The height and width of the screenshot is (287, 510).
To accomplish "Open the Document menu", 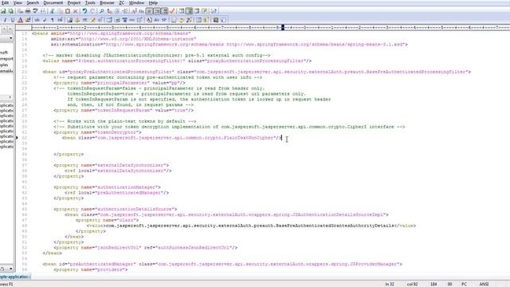I will coord(53,2).
